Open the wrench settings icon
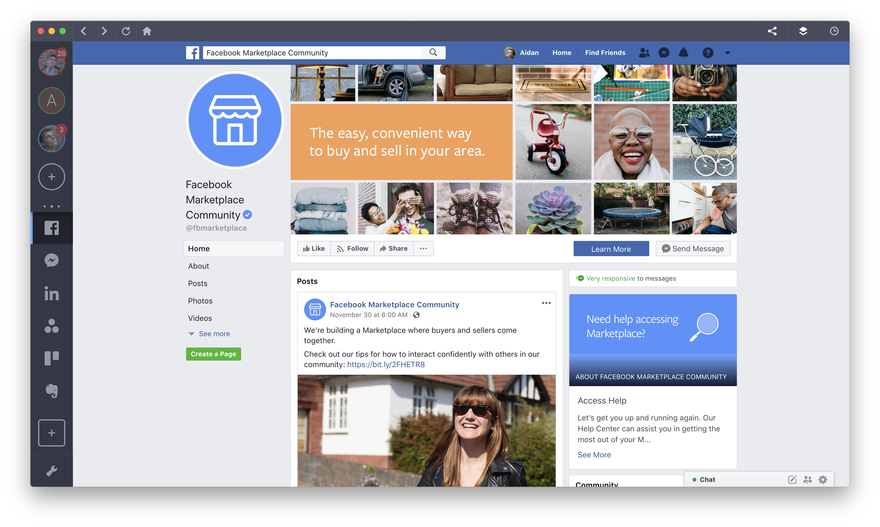Image resolution: width=880 pixels, height=527 pixels. [x=52, y=471]
